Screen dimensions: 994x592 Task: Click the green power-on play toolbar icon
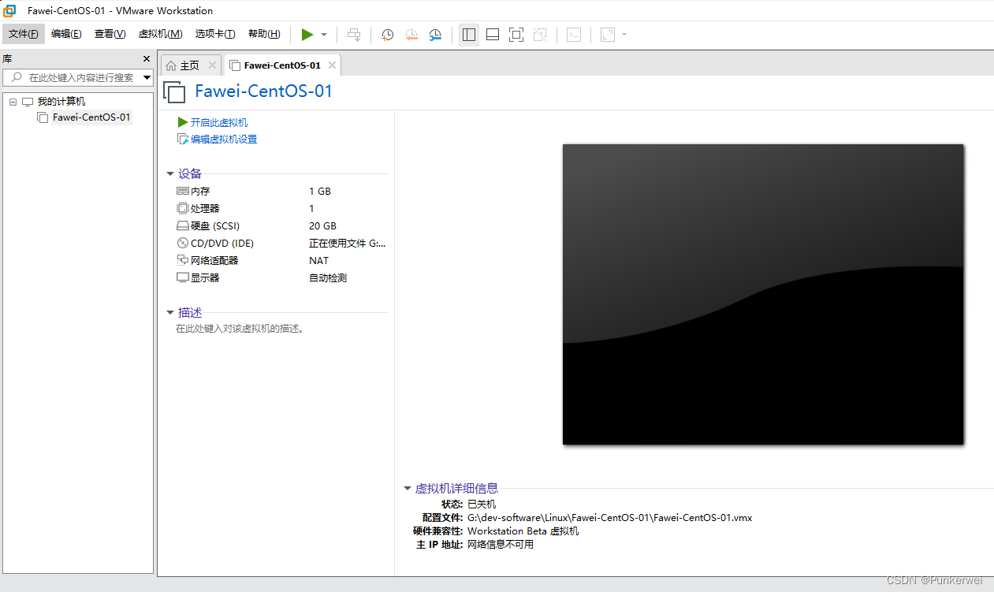coord(307,35)
